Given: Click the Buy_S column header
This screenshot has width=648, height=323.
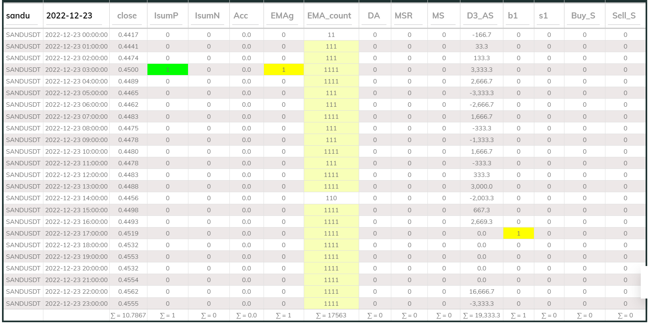Looking at the screenshot, I should point(583,16).
